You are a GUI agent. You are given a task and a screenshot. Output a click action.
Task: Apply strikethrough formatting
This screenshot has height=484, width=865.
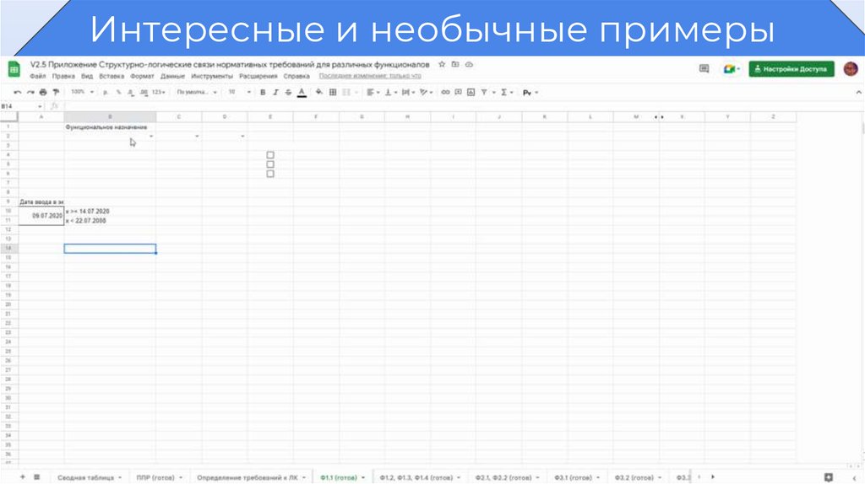[x=288, y=93]
